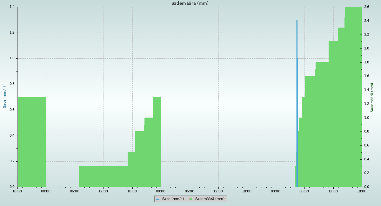Click the tallest green bar at far right

tap(353, 95)
